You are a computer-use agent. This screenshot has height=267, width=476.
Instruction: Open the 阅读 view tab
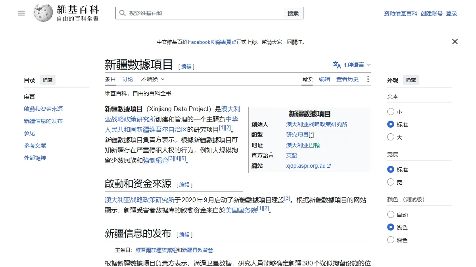(307, 79)
